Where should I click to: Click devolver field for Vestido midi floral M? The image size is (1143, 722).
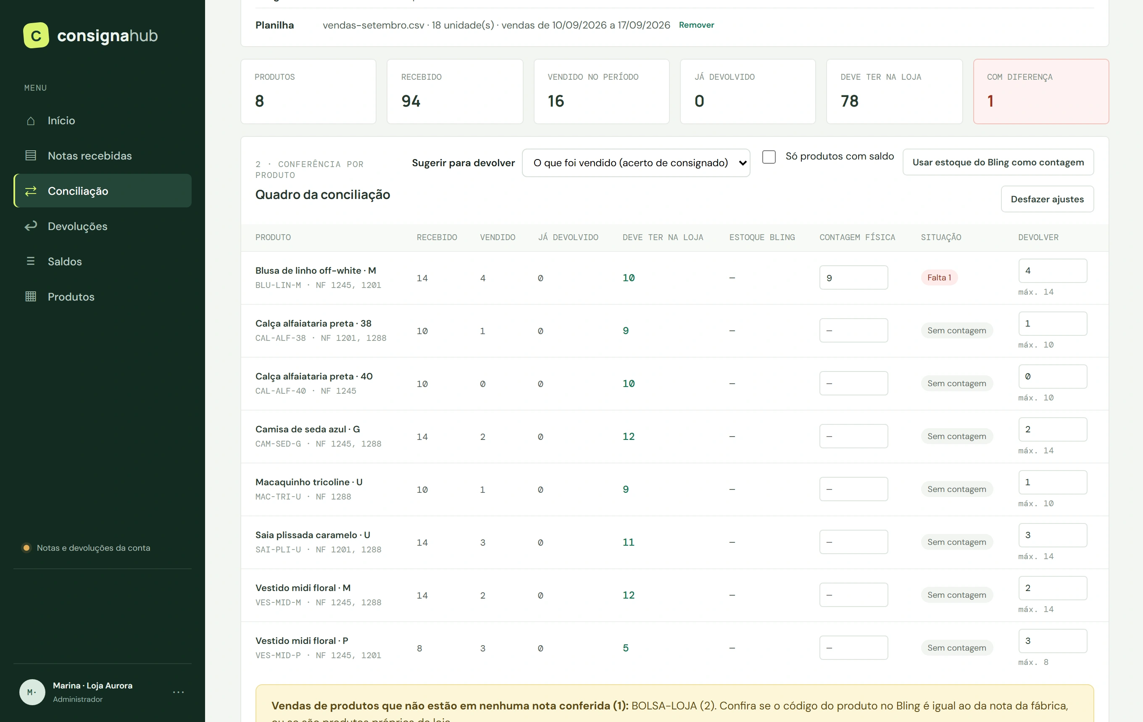pyautogui.click(x=1052, y=588)
